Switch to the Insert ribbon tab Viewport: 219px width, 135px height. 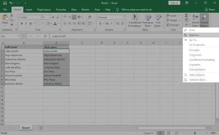[x=29, y=10]
